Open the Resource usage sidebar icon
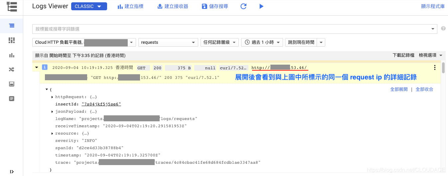Screen dimensions: 448x176 pyautogui.click(x=12, y=84)
